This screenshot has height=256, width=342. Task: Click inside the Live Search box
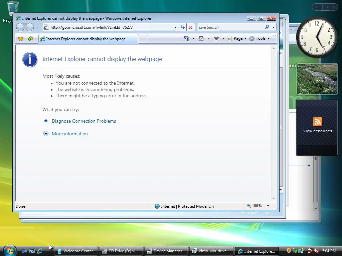pyautogui.click(x=230, y=27)
